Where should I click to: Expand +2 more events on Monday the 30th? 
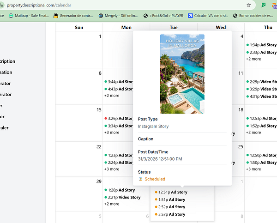(x=112, y=204)
